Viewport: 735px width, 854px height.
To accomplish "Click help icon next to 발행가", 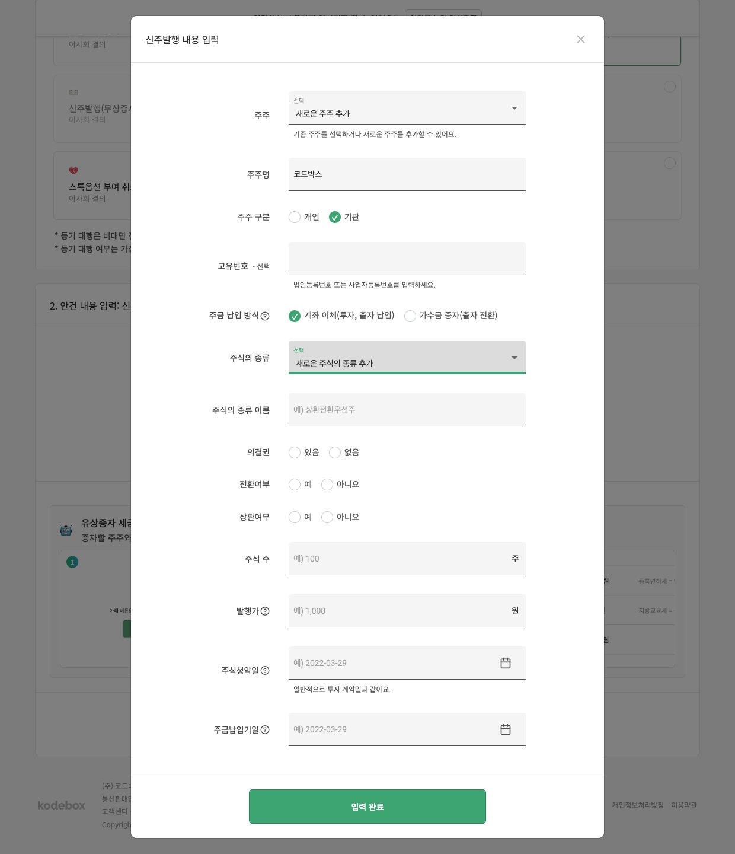I will point(265,611).
